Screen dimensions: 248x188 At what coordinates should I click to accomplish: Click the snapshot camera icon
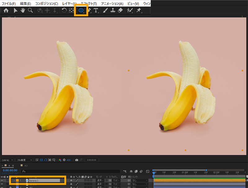(77, 160)
